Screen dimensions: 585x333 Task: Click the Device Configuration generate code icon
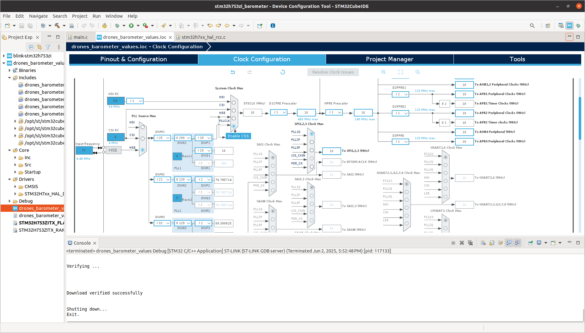[105, 26]
